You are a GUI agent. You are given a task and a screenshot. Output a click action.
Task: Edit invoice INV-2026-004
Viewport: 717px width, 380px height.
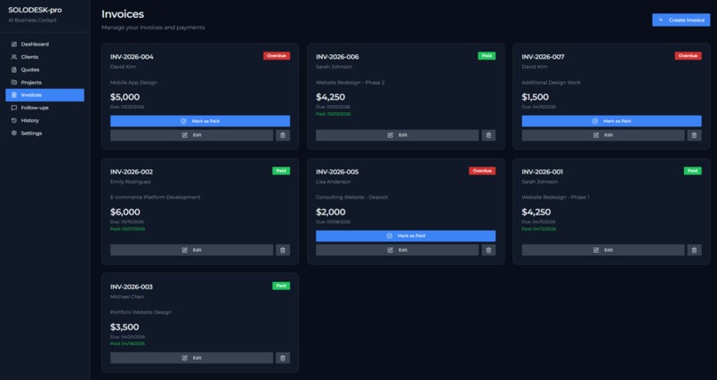coord(191,135)
